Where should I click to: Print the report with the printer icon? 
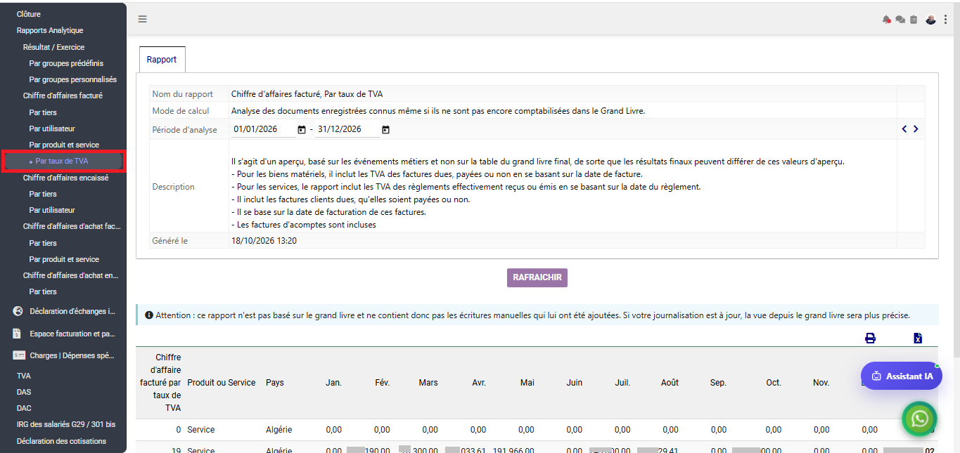point(870,338)
